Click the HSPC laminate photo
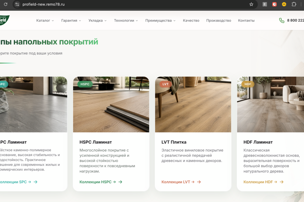Image resolution: width=304 pixels, height=202 pixels. 111,104
